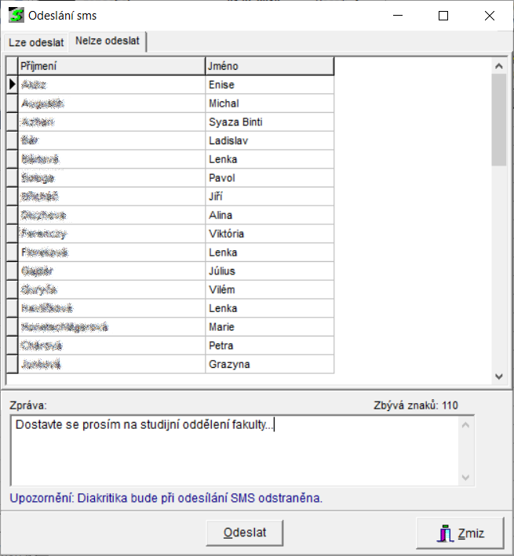Select the Syaza Binti row
Screen dimensions: 514x556
click(269, 122)
